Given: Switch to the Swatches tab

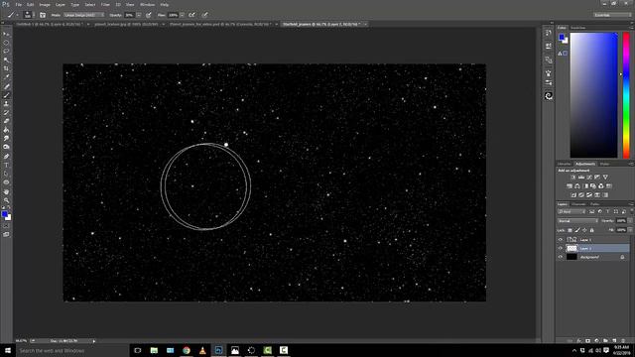Looking at the screenshot, I should click(577, 28).
